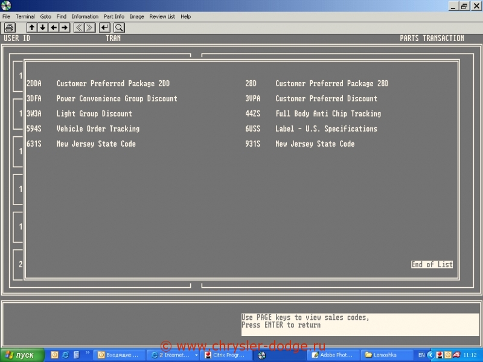This screenshot has height=362, width=483.
Task: Open the Part Info menu
Action: click(x=114, y=17)
